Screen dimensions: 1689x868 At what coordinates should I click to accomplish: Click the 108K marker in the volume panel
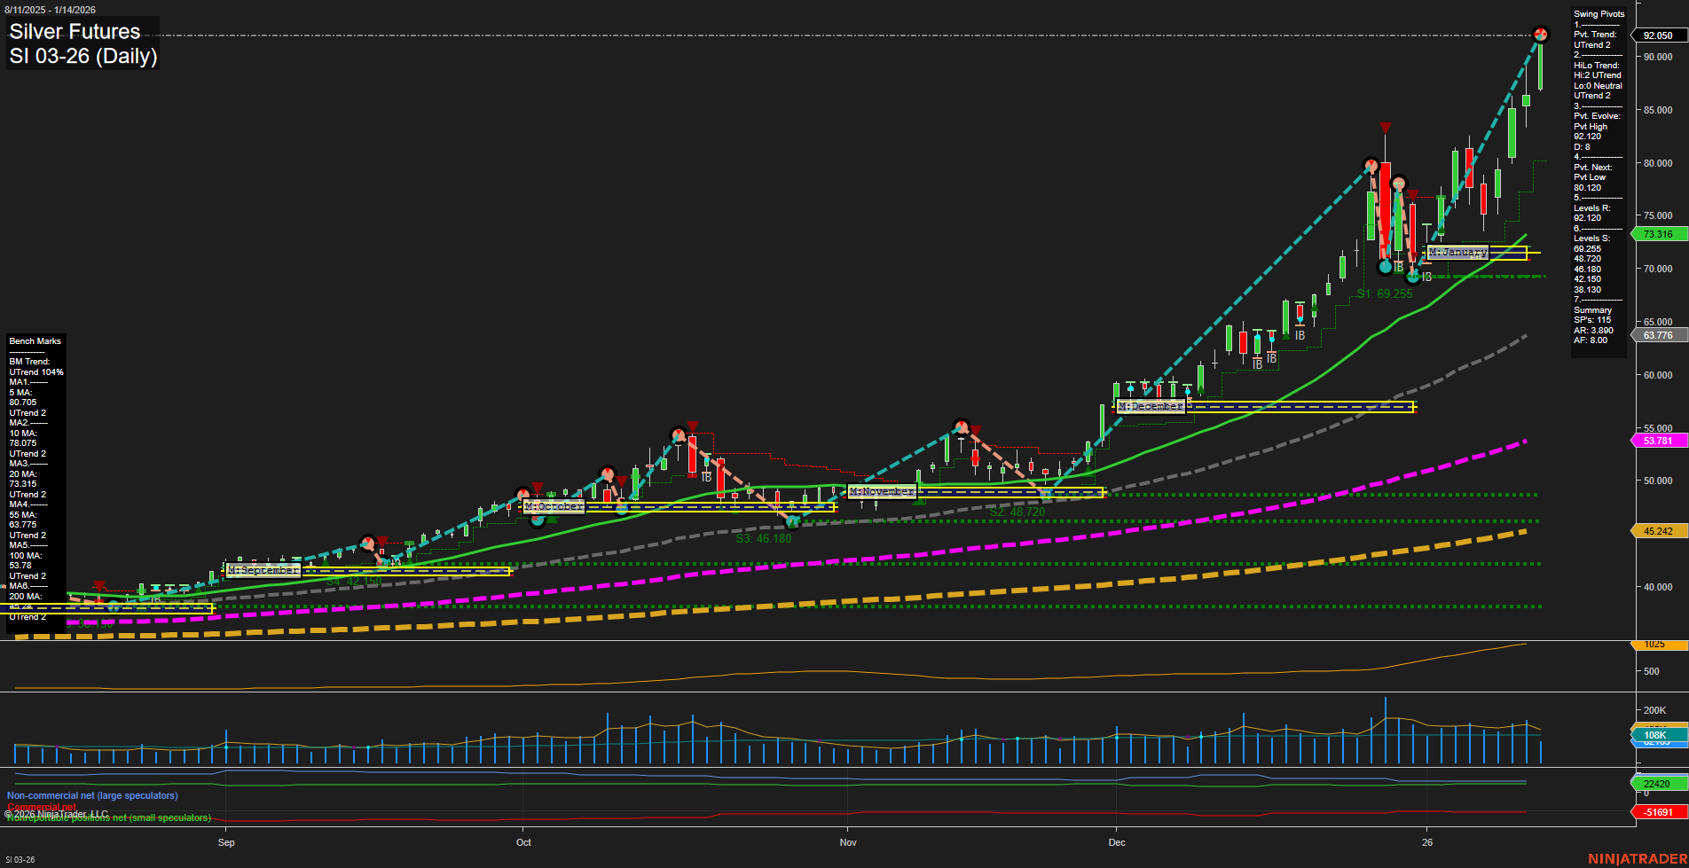(1655, 736)
